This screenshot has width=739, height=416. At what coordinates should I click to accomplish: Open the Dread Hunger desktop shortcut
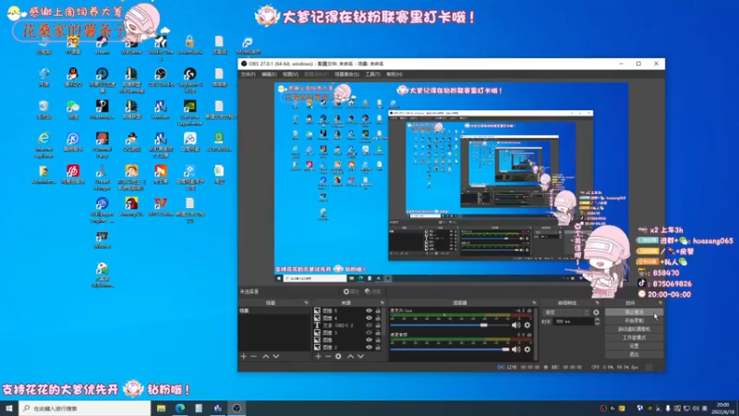click(102, 177)
